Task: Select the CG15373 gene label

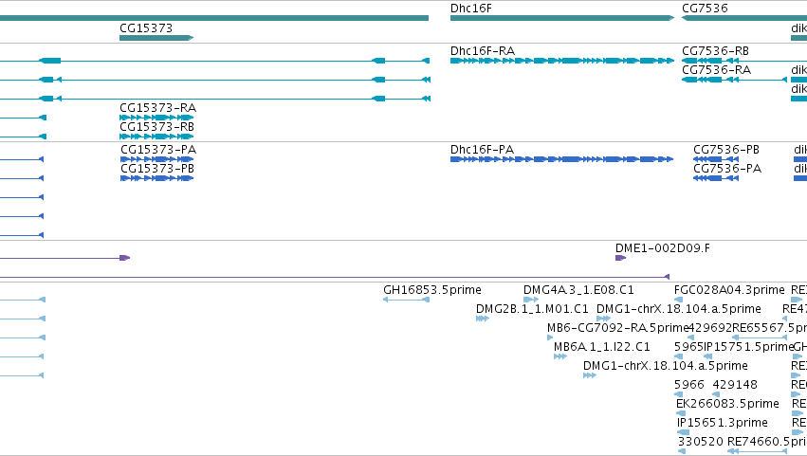Action: click(x=146, y=27)
